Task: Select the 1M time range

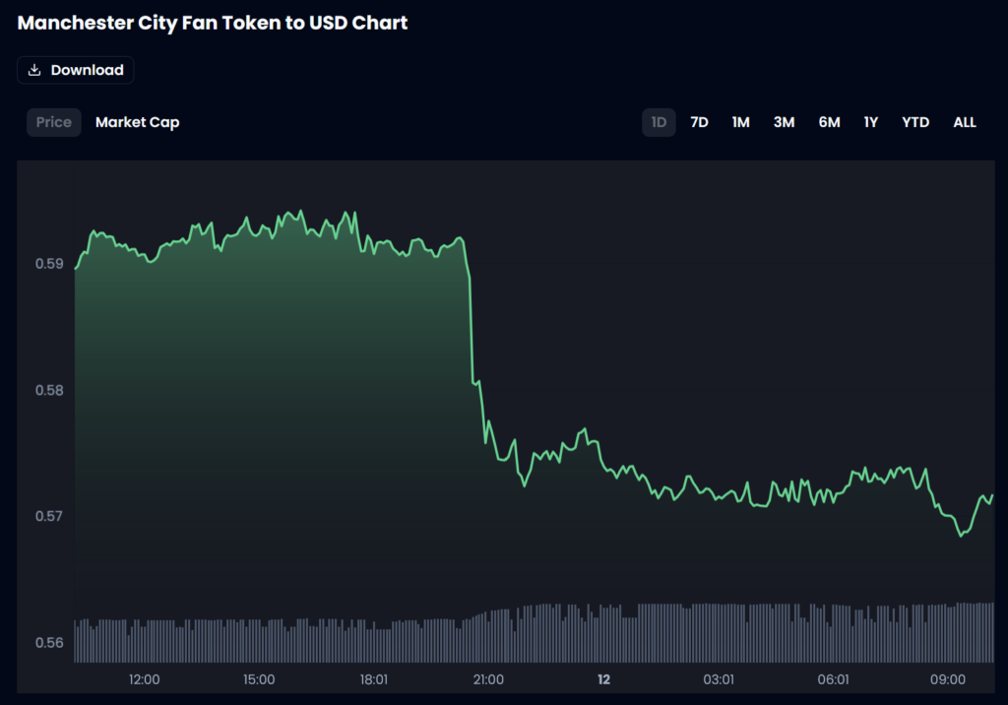Action: [740, 122]
